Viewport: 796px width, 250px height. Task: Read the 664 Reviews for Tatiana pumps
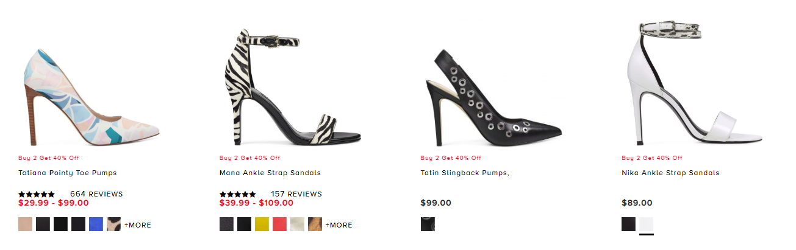click(96, 194)
